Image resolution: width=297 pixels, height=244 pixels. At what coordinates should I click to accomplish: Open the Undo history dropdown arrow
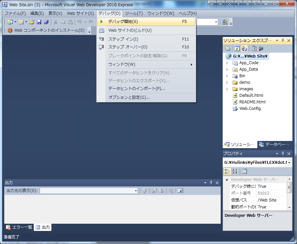pos(85,22)
